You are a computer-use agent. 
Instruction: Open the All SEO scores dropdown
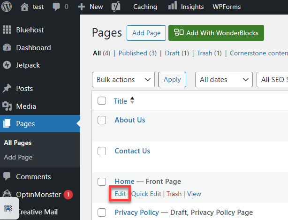[273, 80]
